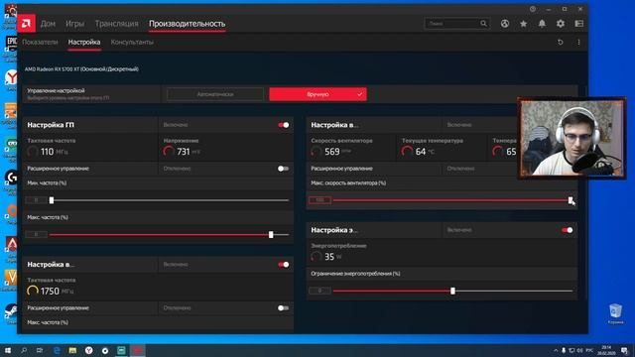Screen dimensions: 635x357
Task: Open the Корзина recycle bin on desktop
Action: [615, 314]
